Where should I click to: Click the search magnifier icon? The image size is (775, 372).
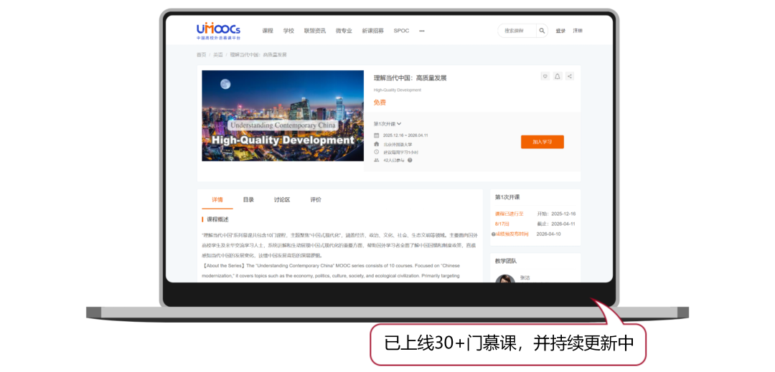(x=542, y=31)
